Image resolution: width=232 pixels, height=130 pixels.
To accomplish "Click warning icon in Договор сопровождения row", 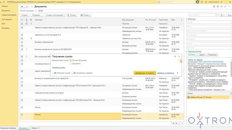I will tap(22, 42).
